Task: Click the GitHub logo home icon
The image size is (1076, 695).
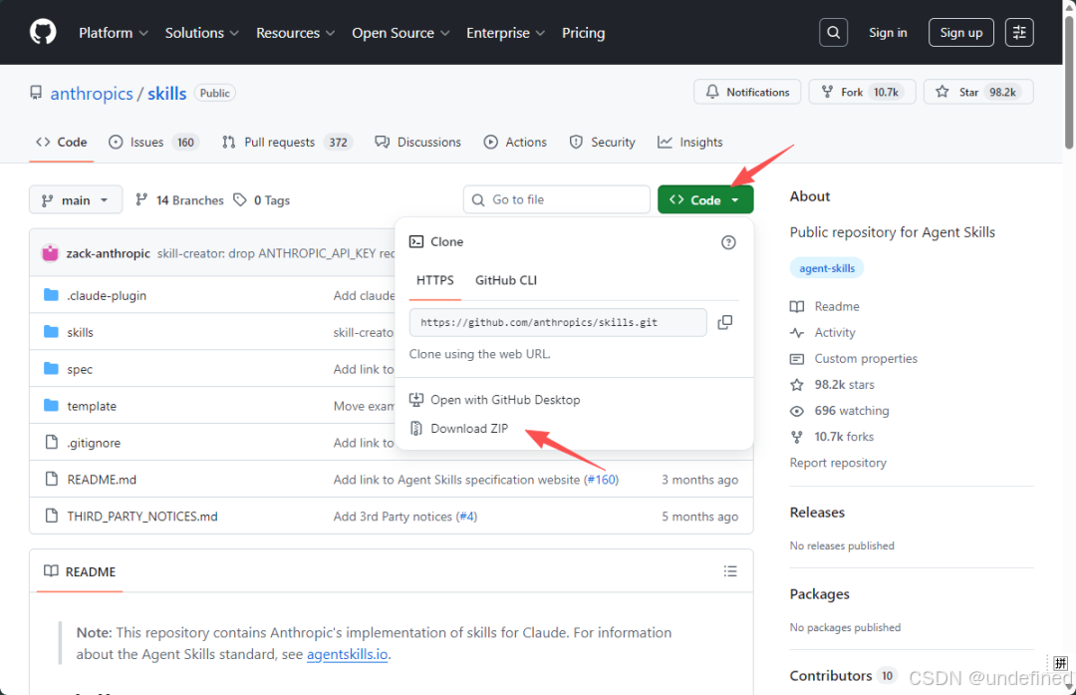Action: coord(43,32)
